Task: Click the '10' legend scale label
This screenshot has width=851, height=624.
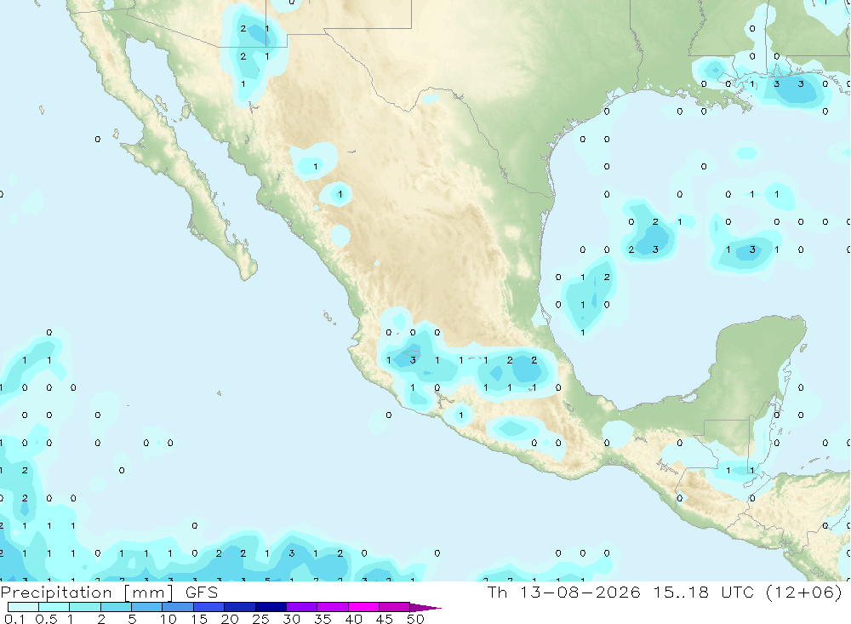Action: click(168, 619)
